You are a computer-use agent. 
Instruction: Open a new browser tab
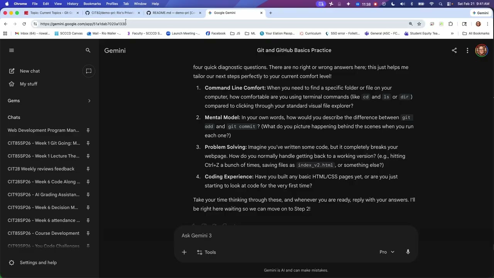click(271, 13)
